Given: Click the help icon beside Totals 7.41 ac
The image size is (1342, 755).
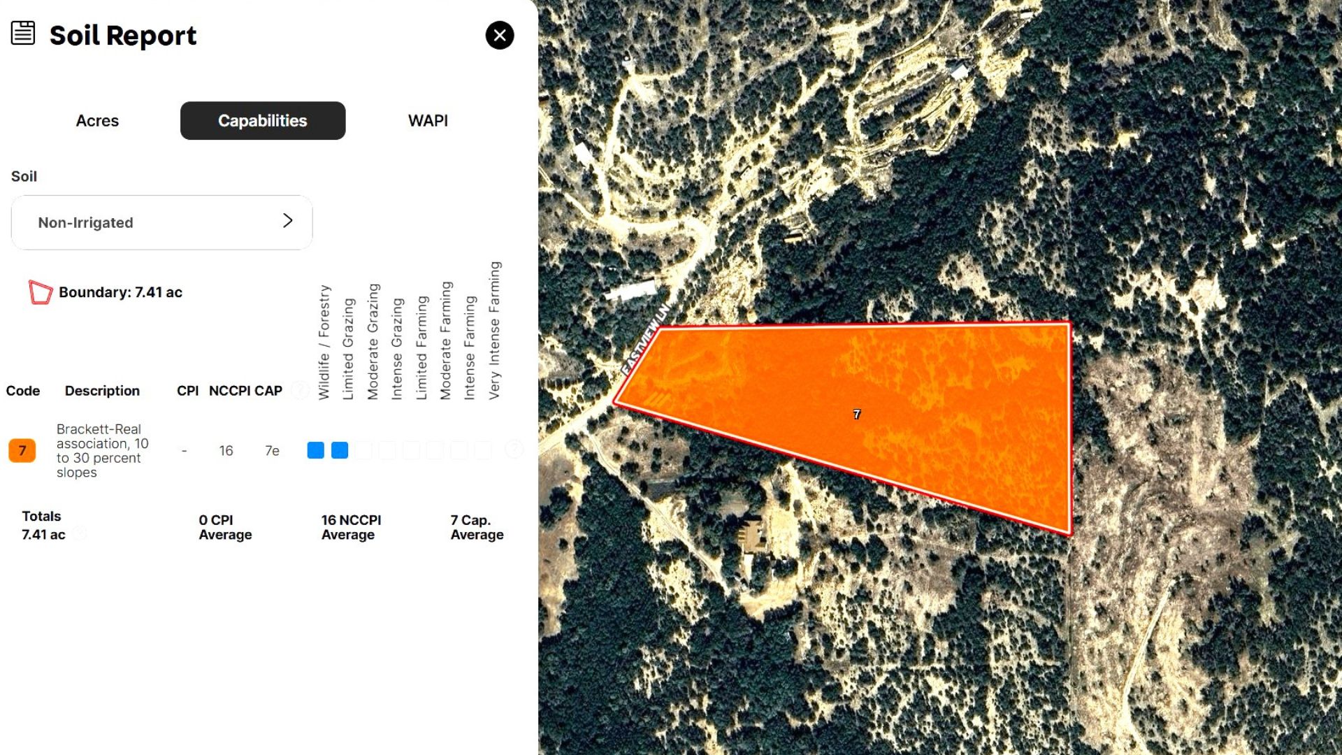Looking at the screenshot, I should click(80, 534).
